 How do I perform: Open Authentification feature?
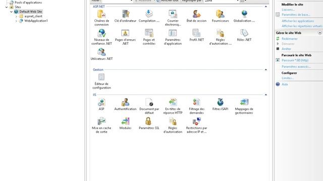[125, 104]
